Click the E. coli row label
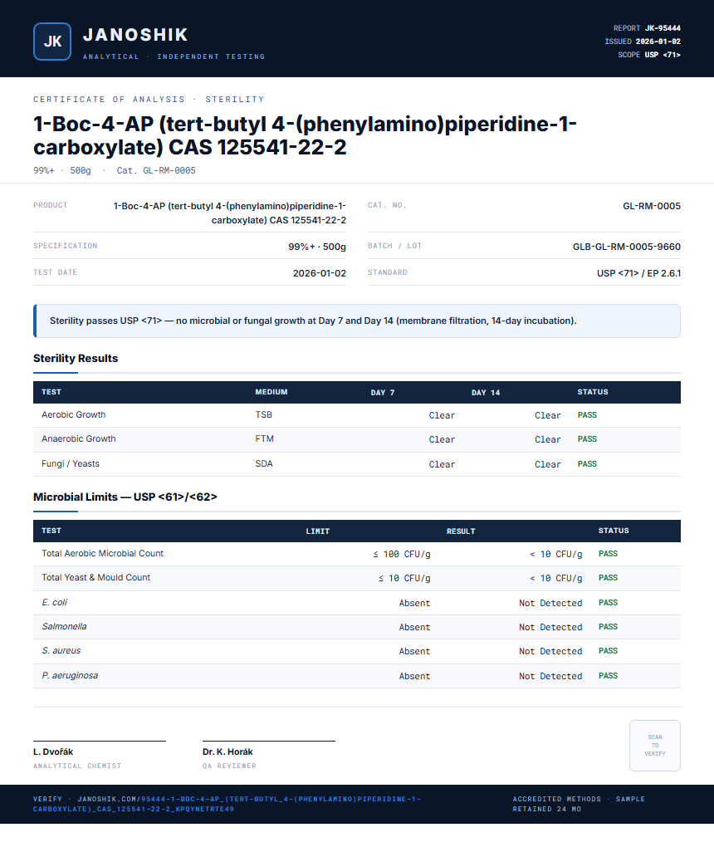This screenshot has height=847, width=714. [55, 602]
